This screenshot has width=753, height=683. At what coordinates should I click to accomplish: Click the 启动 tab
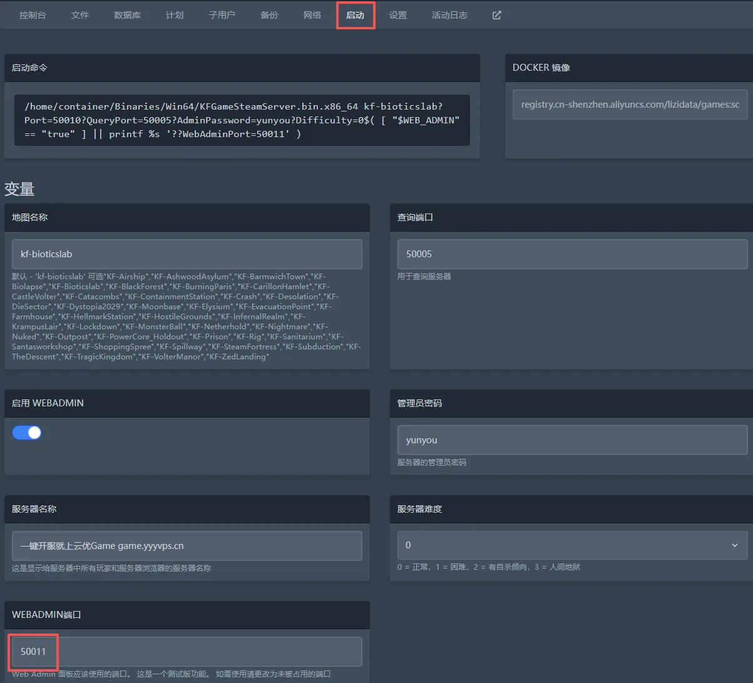[x=355, y=15]
